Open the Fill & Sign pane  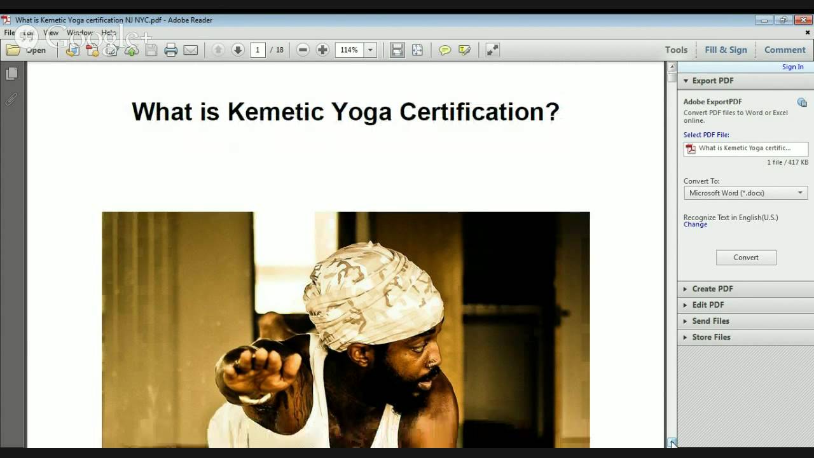[726, 50]
